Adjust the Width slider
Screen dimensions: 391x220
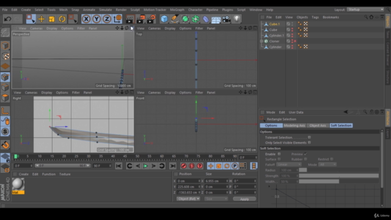(x=338, y=182)
